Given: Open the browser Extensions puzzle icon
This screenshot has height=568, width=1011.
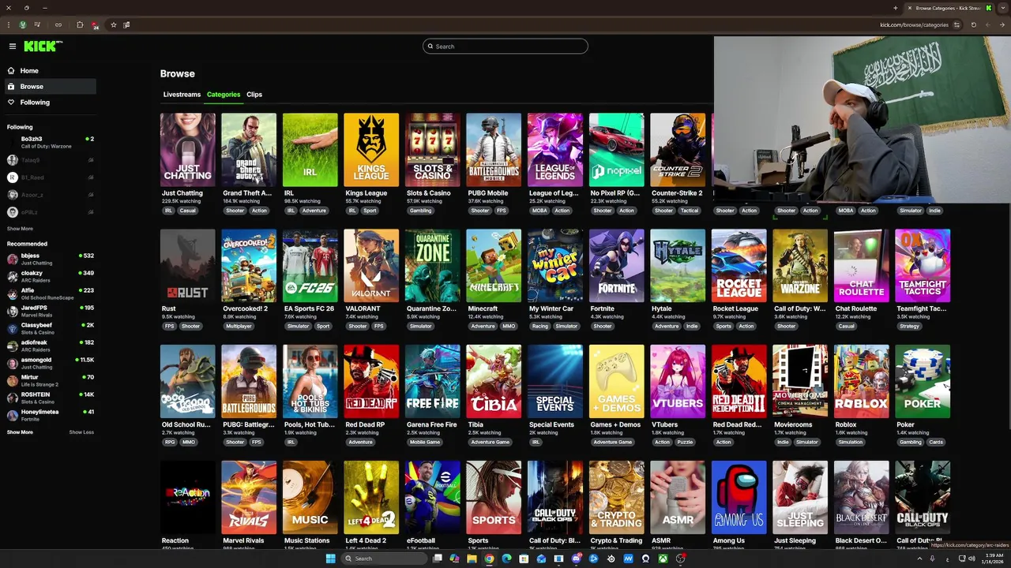Looking at the screenshot, I should pos(80,24).
